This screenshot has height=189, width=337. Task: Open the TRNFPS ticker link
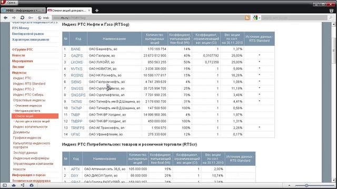pos(77,128)
